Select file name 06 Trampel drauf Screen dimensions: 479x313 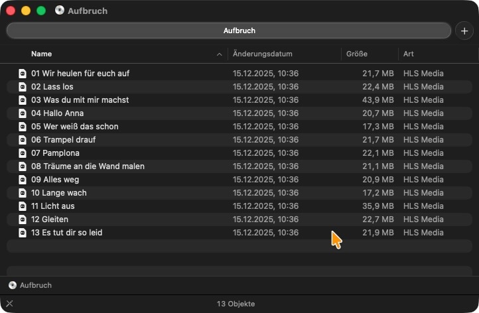63,140
